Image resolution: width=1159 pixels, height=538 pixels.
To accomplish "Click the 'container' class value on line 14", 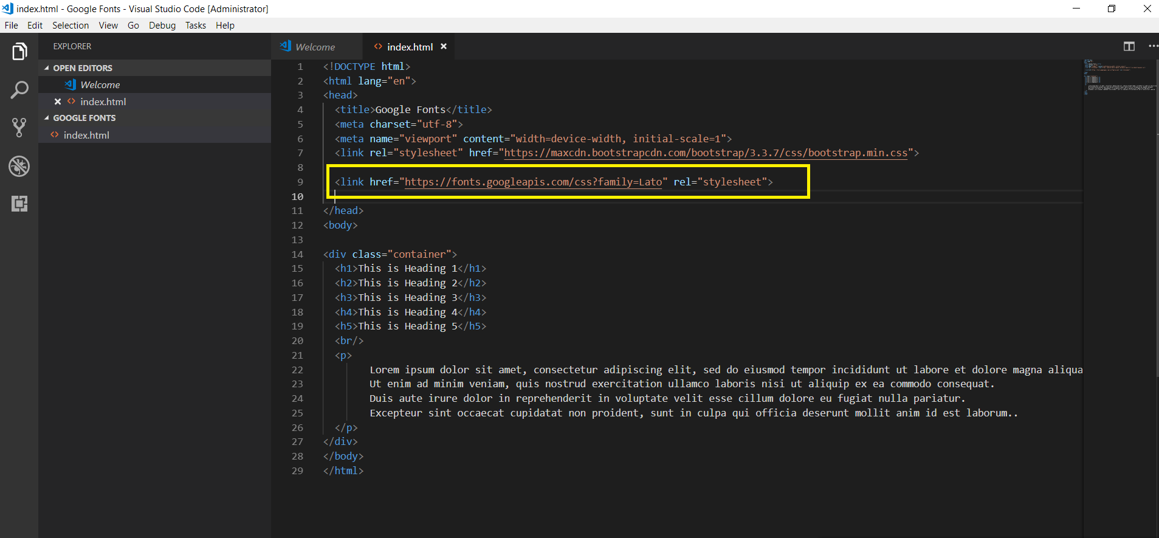I will pos(419,254).
